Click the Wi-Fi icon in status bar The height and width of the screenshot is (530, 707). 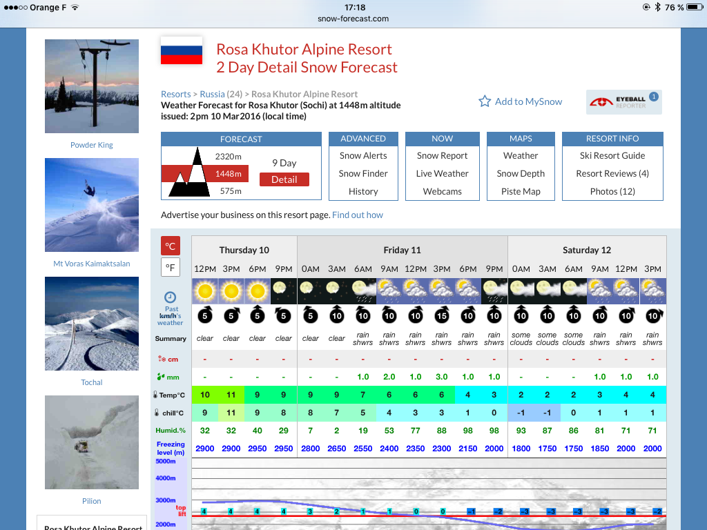(x=75, y=7)
